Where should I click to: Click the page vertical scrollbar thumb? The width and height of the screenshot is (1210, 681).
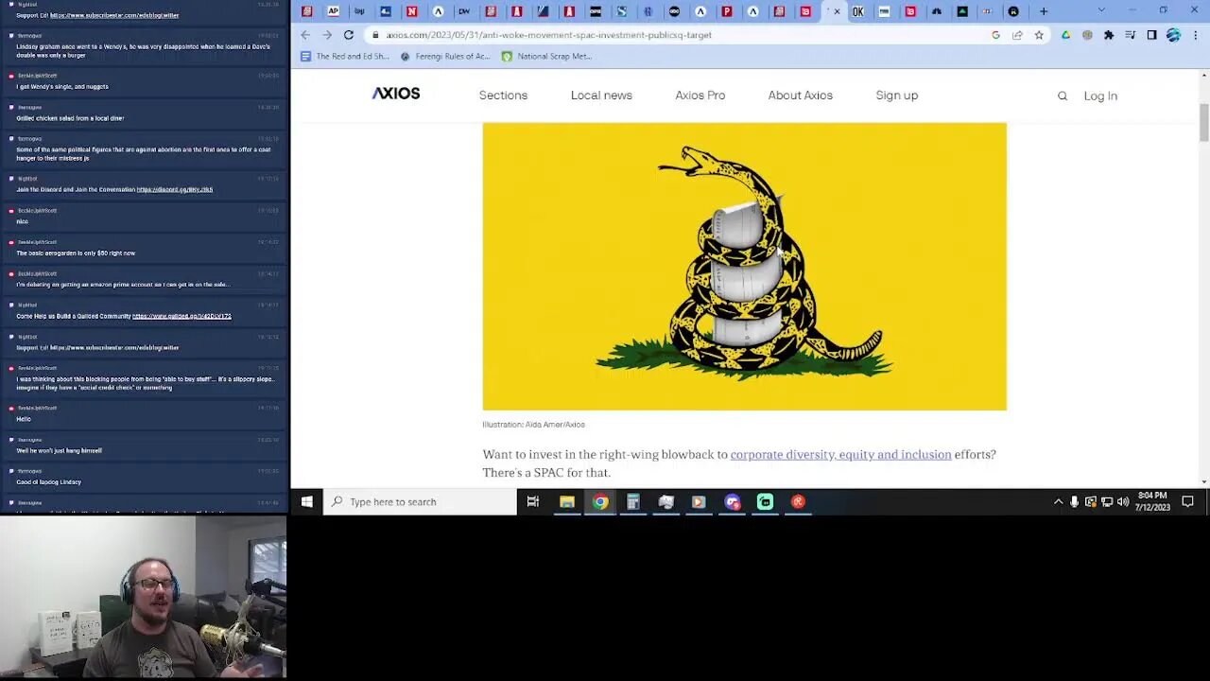point(1203,123)
